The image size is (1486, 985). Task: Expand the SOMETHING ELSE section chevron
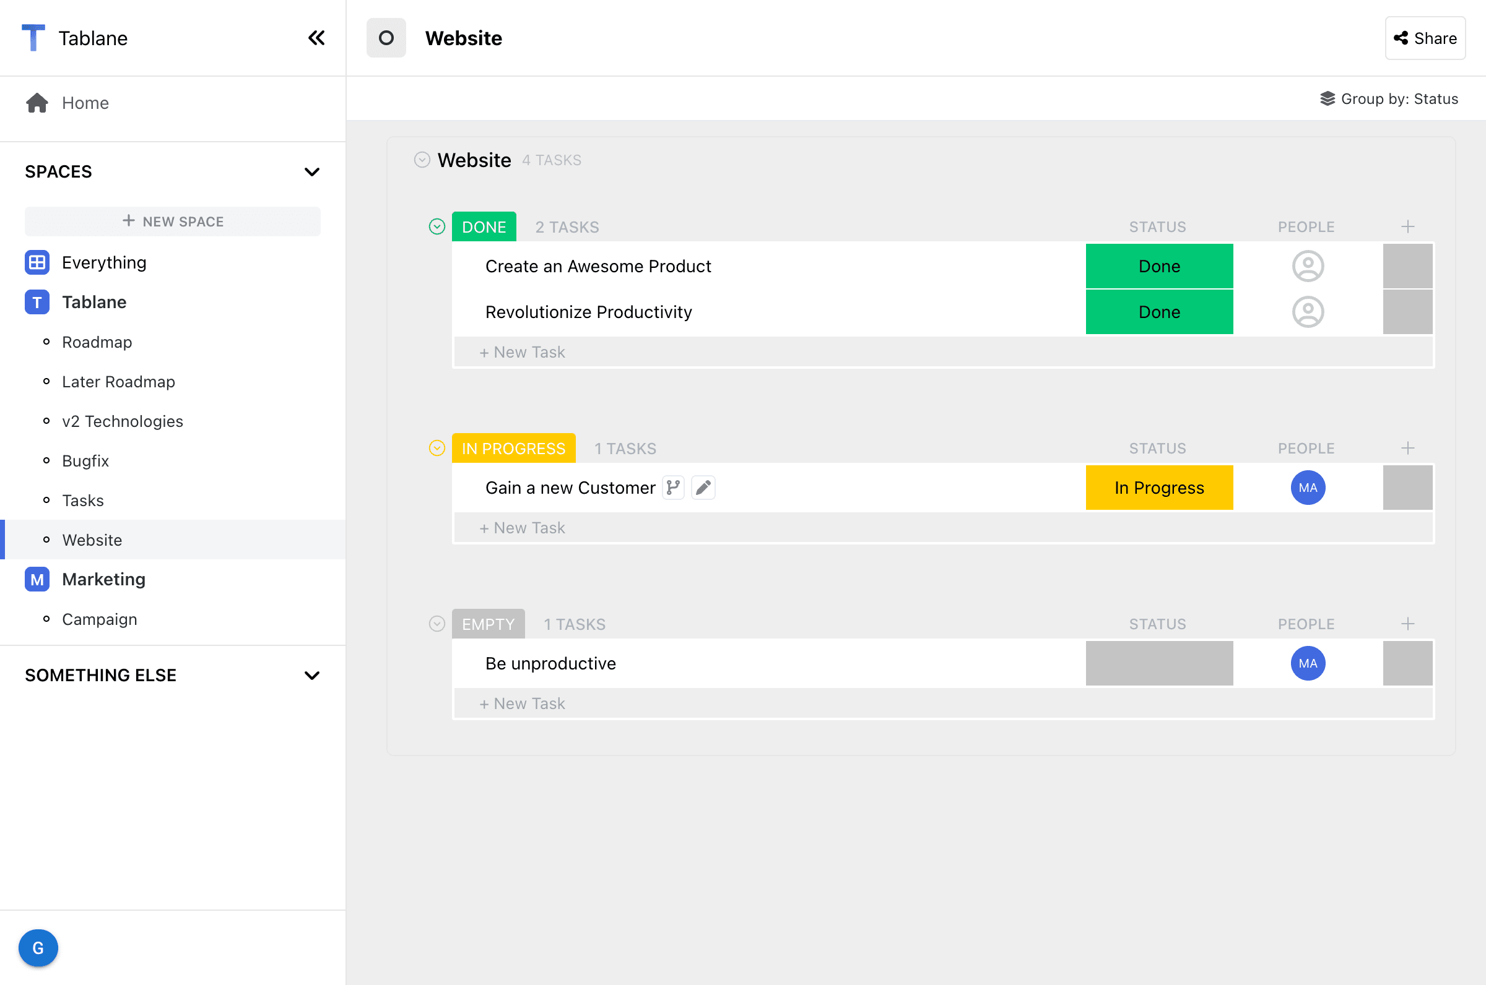tap(312, 675)
